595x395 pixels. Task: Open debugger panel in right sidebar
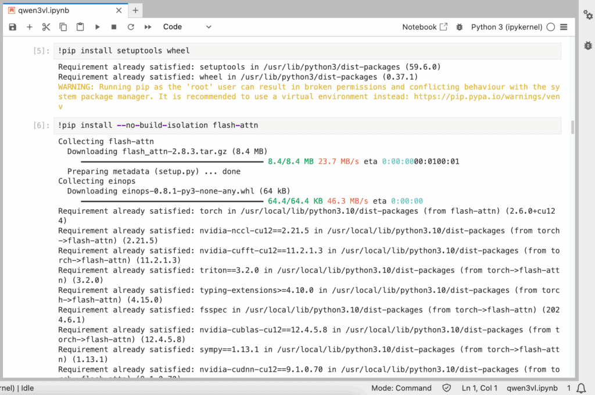click(587, 45)
